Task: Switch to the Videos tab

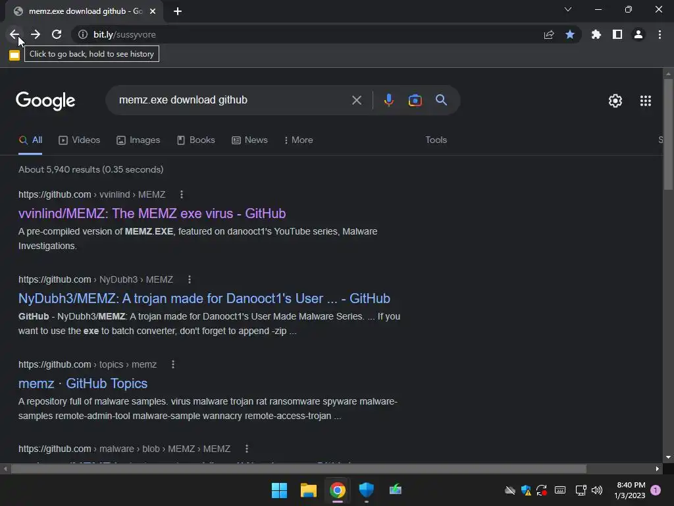Action: (x=80, y=140)
